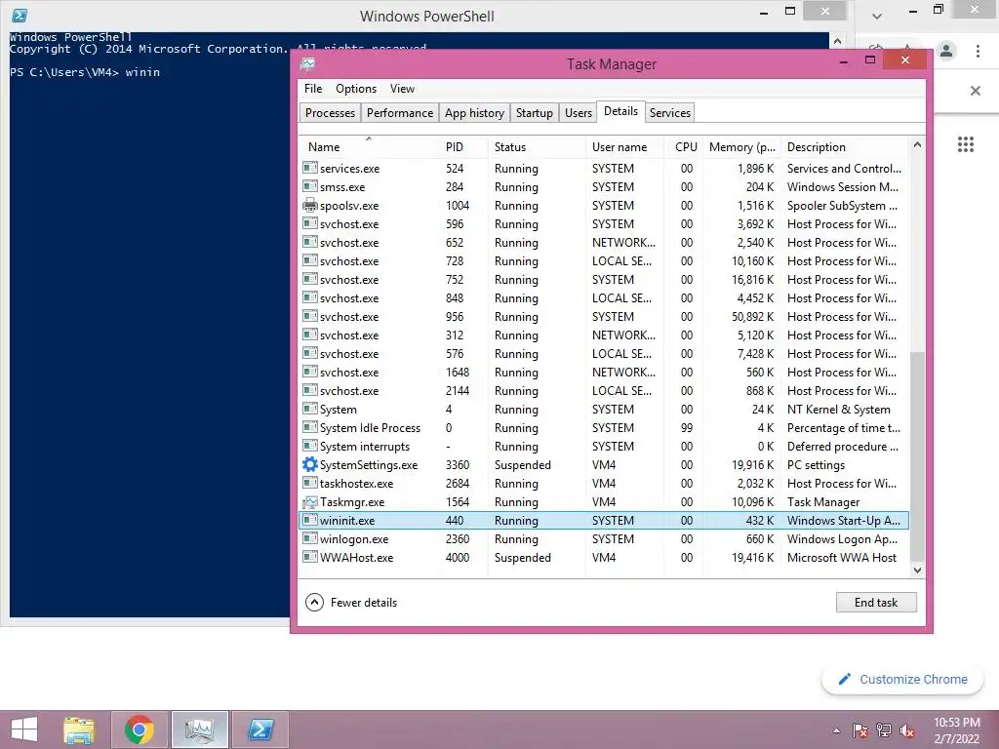Click the End task button

click(876, 603)
